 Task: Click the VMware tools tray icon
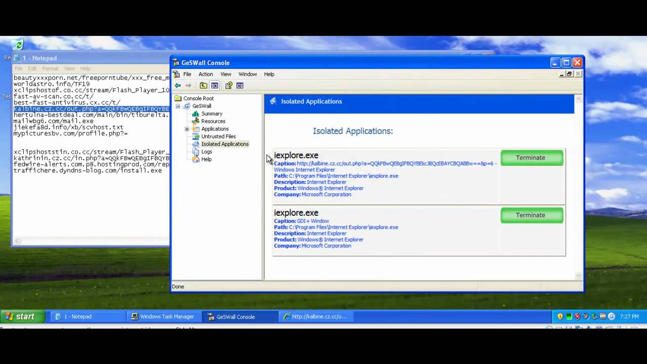(603, 316)
